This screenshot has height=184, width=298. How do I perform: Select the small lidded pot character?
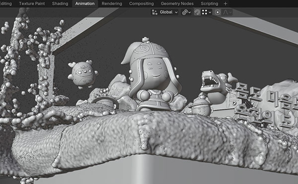point(201,106)
